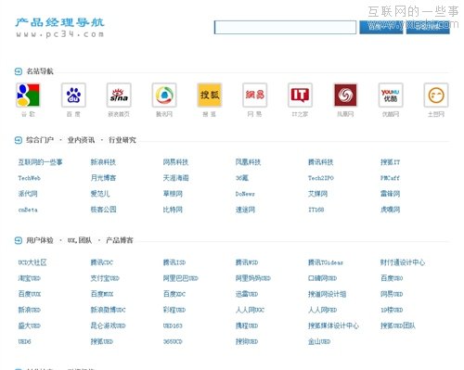This screenshot has width=464, height=370.
Task: Click the arrow icon beside 综合门户
Action: 19,140
